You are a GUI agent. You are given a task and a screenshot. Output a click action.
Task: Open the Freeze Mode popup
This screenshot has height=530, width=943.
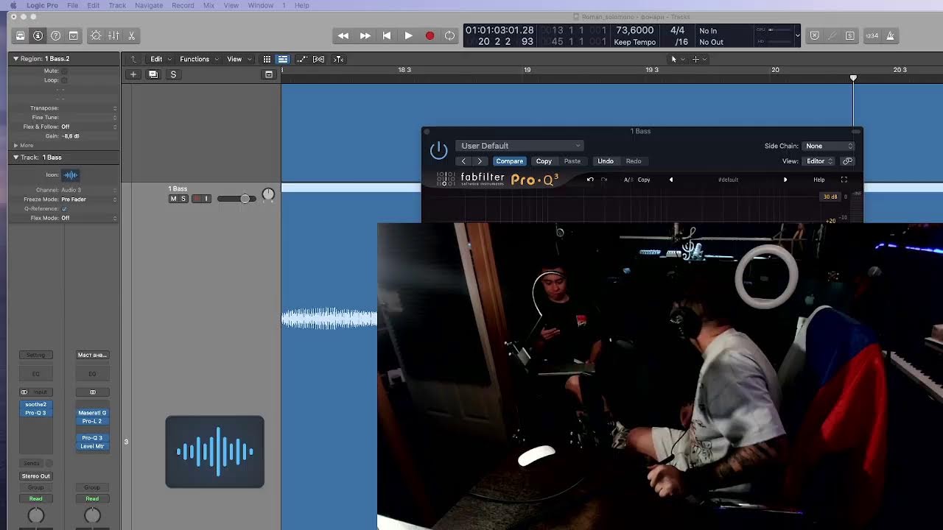[89, 199]
